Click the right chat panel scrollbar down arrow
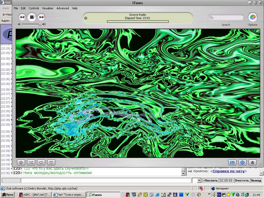Image resolution: width=264 pixels, height=198 pixels. [261, 173]
